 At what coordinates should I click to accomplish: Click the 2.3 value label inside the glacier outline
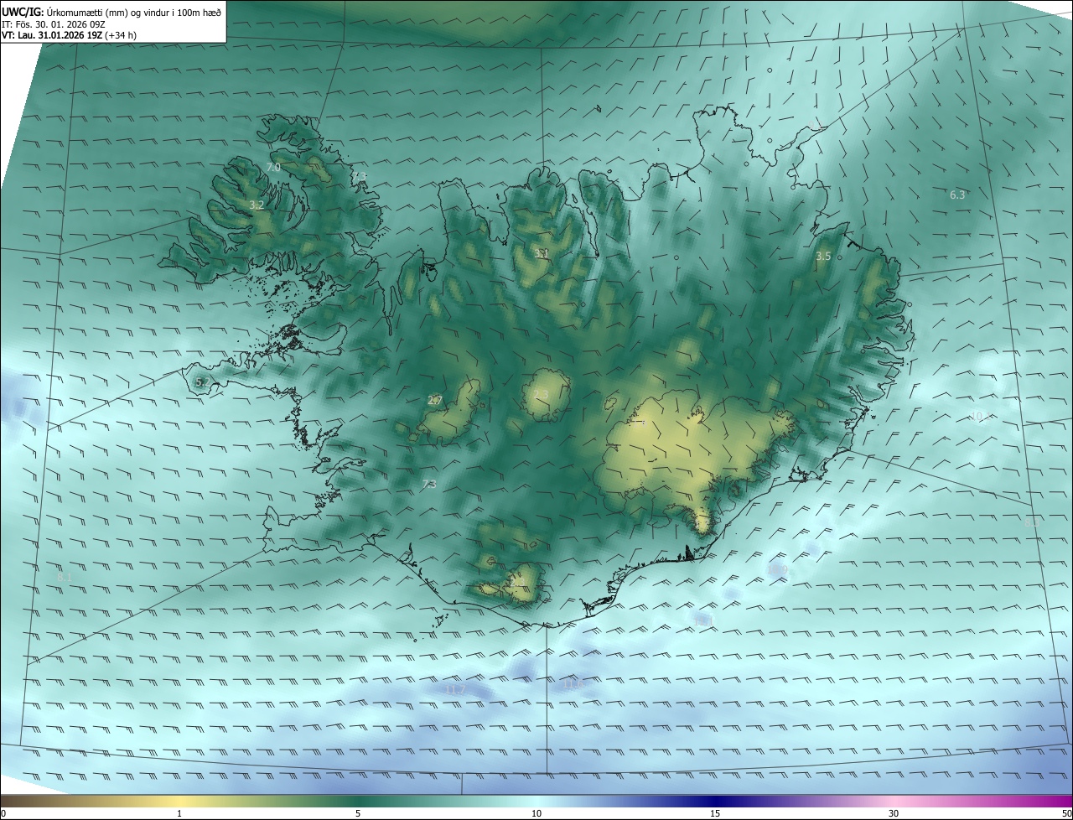(x=541, y=394)
